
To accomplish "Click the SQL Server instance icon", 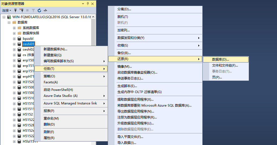I will pos(9,17).
